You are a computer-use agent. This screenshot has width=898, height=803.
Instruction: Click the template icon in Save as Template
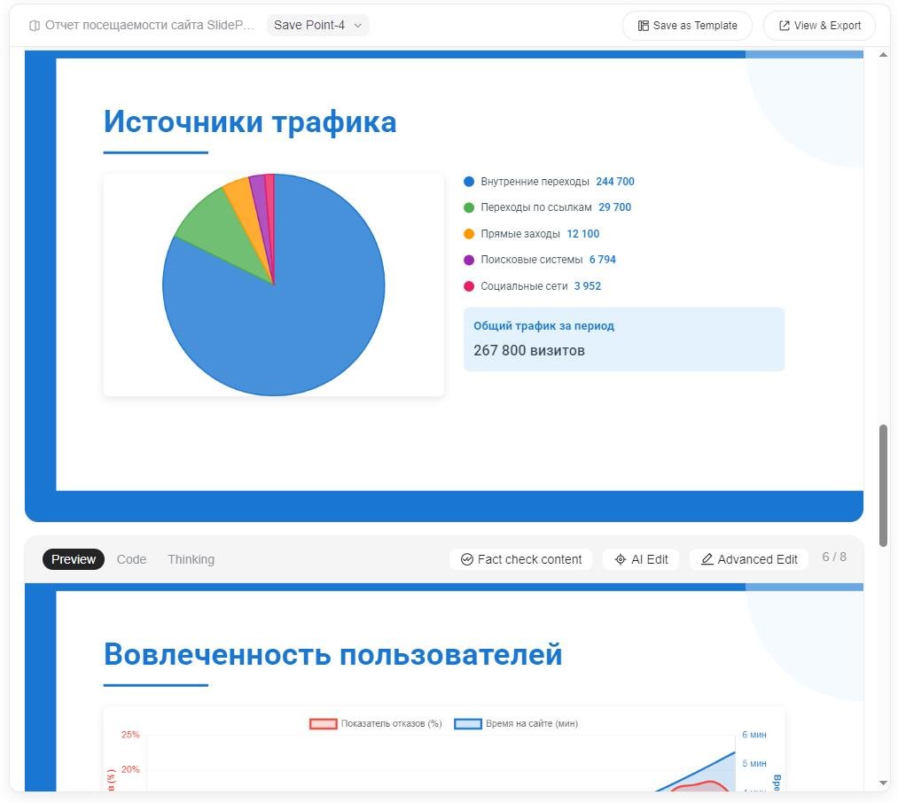click(x=644, y=26)
